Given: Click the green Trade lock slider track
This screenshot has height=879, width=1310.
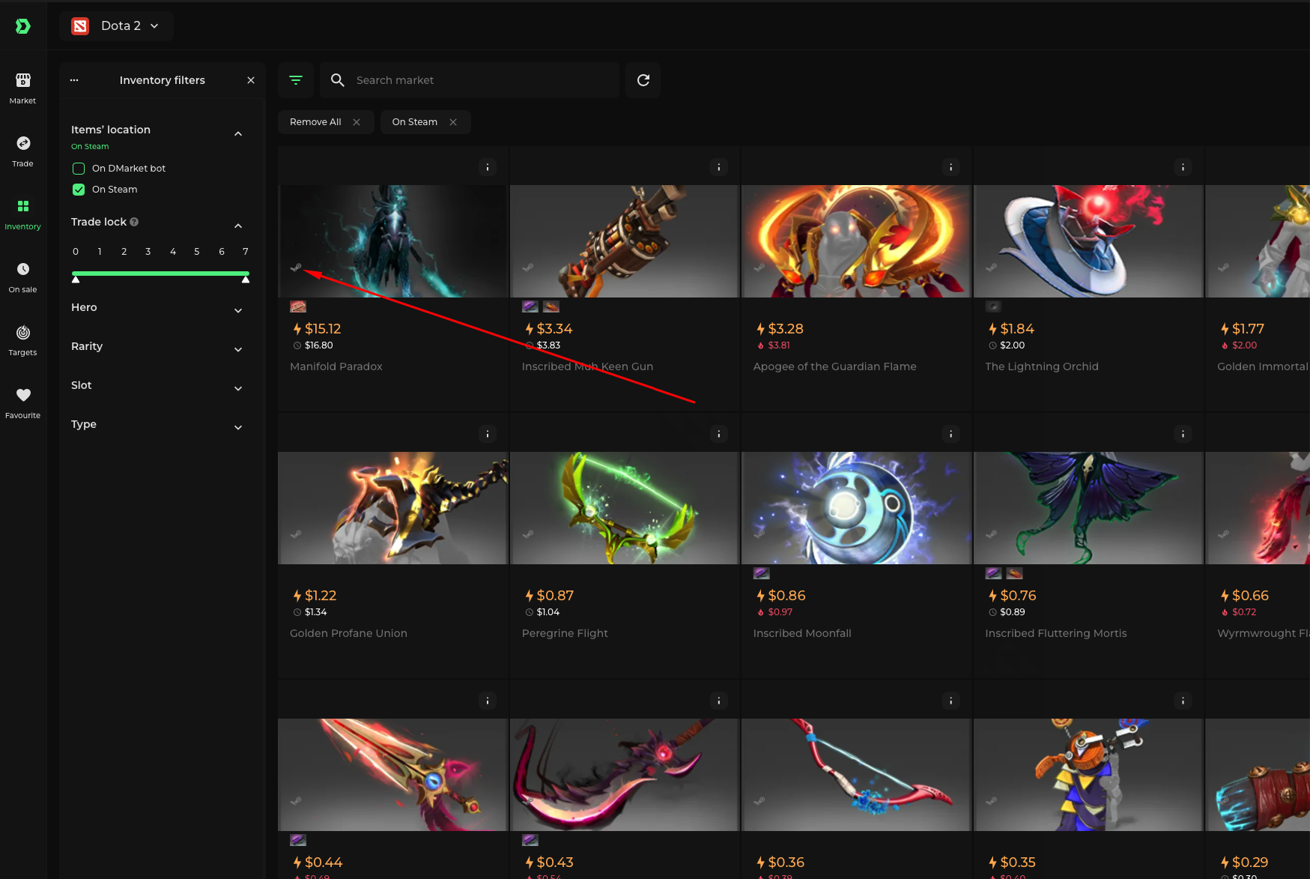Looking at the screenshot, I should tap(160, 274).
